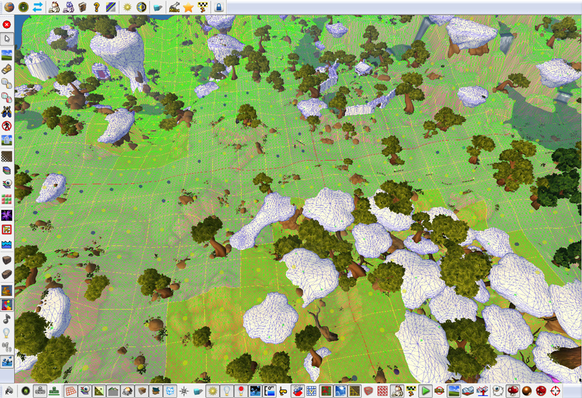
Task: Click the sun icon in top toolbar
Action: pos(128,7)
